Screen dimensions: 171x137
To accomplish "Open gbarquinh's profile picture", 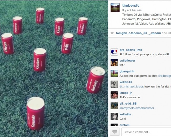I will (114, 74).
